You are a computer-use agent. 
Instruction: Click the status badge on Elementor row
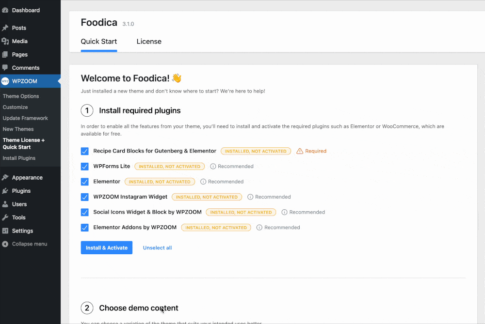[160, 182]
